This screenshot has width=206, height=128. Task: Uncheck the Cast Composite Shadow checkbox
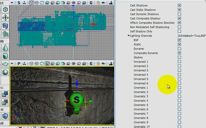(179, 18)
